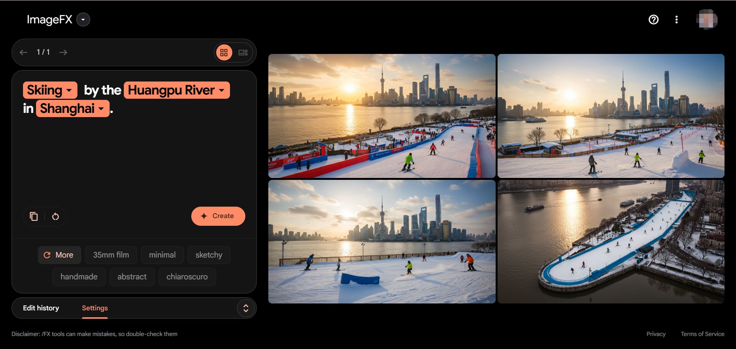Click the ImageFX logo text

point(49,20)
